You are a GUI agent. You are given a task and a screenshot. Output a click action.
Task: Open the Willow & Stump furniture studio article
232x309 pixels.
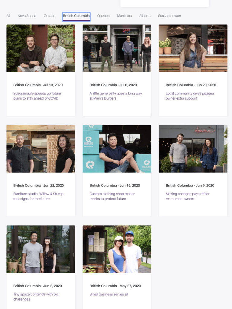click(39, 196)
